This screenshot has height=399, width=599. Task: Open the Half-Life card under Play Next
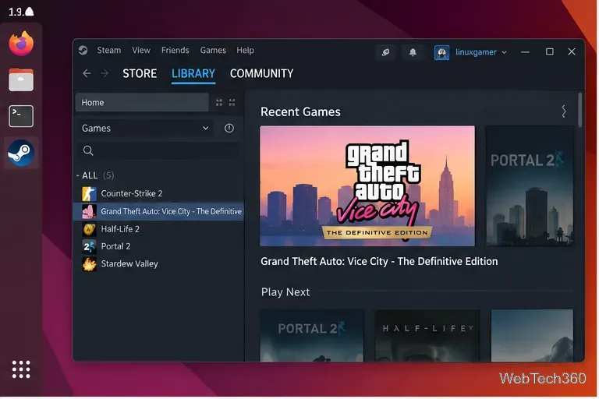click(427, 335)
